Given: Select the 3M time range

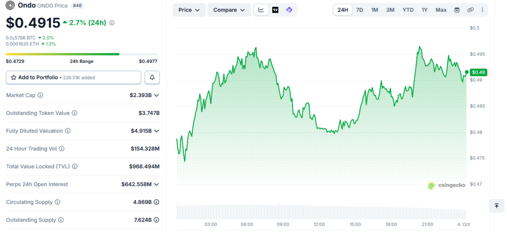Looking at the screenshot, I should (390, 10).
